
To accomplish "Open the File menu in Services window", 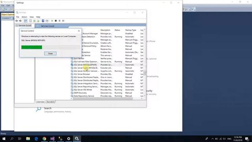I will click(17, 17).
